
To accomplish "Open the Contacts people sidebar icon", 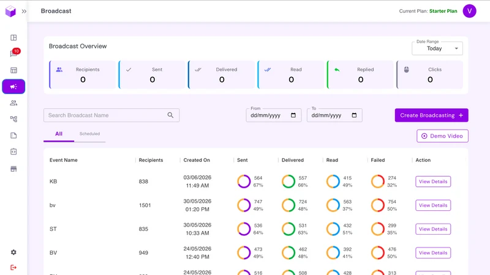I will point(13,103).
